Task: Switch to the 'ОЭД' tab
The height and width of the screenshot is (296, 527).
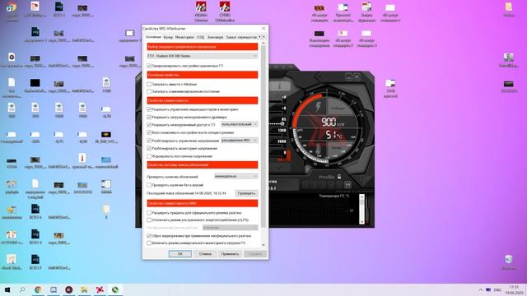Action: tap(200, 37)
